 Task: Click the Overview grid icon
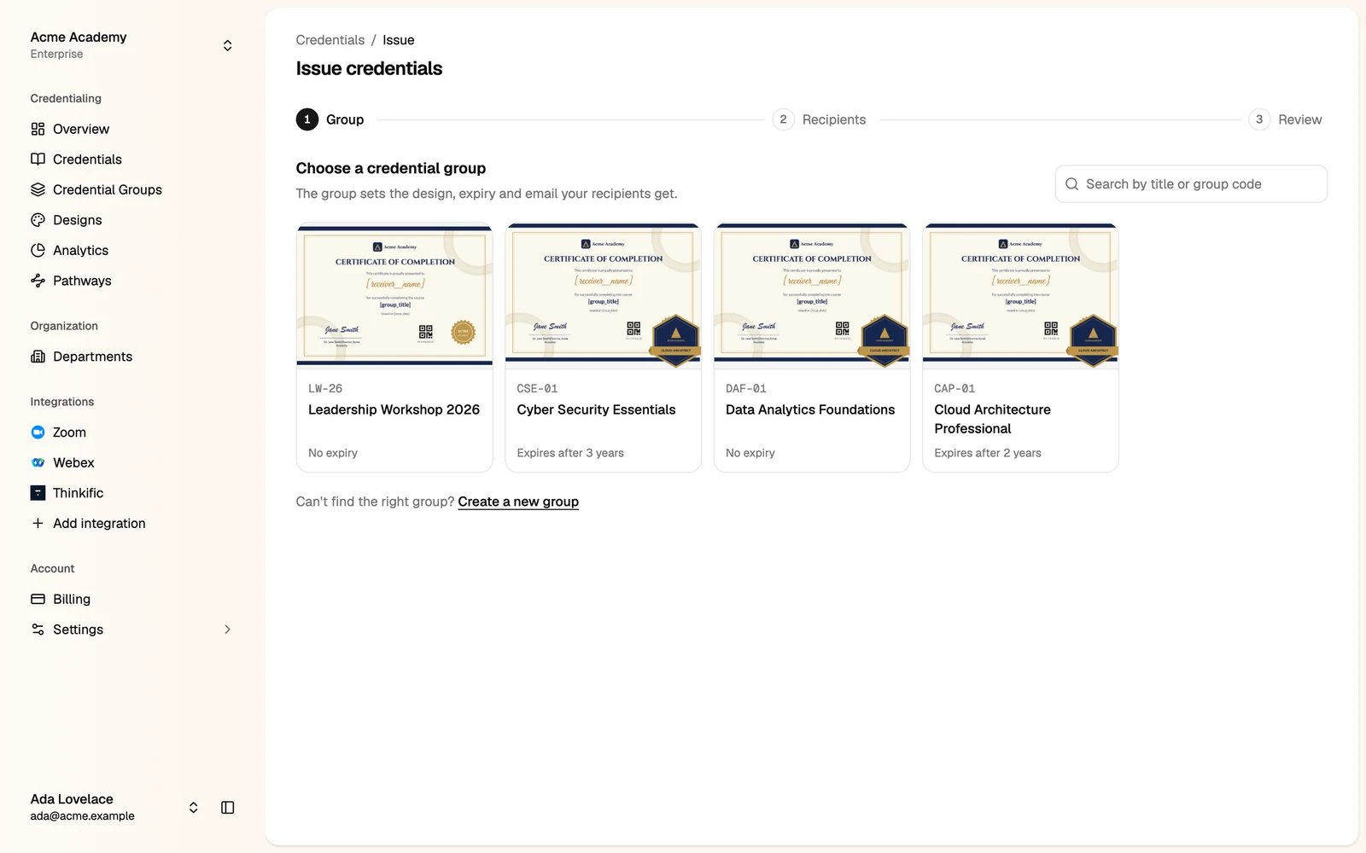(x=38, y=129)
